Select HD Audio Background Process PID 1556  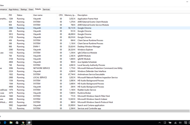tap(95, 81)
